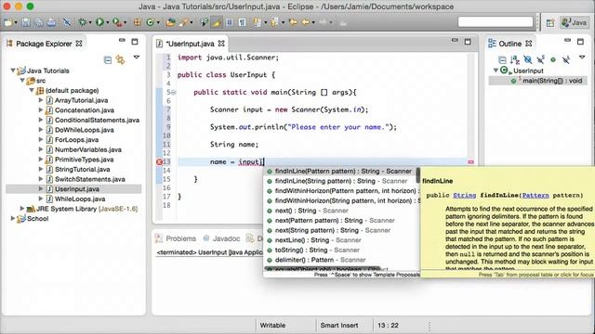This screenshot has height=334, width=595.
Task: Collapse All in Package Explorer
Action: (x=108, y=59)
